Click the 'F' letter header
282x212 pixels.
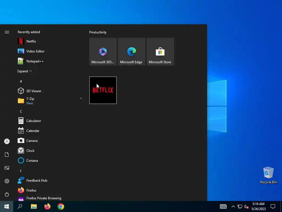(21, 171)
